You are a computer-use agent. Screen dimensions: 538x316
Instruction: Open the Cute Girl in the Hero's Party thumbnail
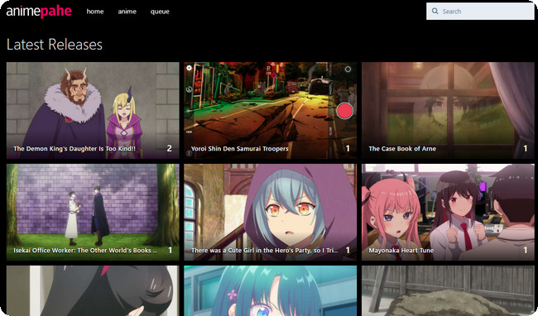coord(270,212)
